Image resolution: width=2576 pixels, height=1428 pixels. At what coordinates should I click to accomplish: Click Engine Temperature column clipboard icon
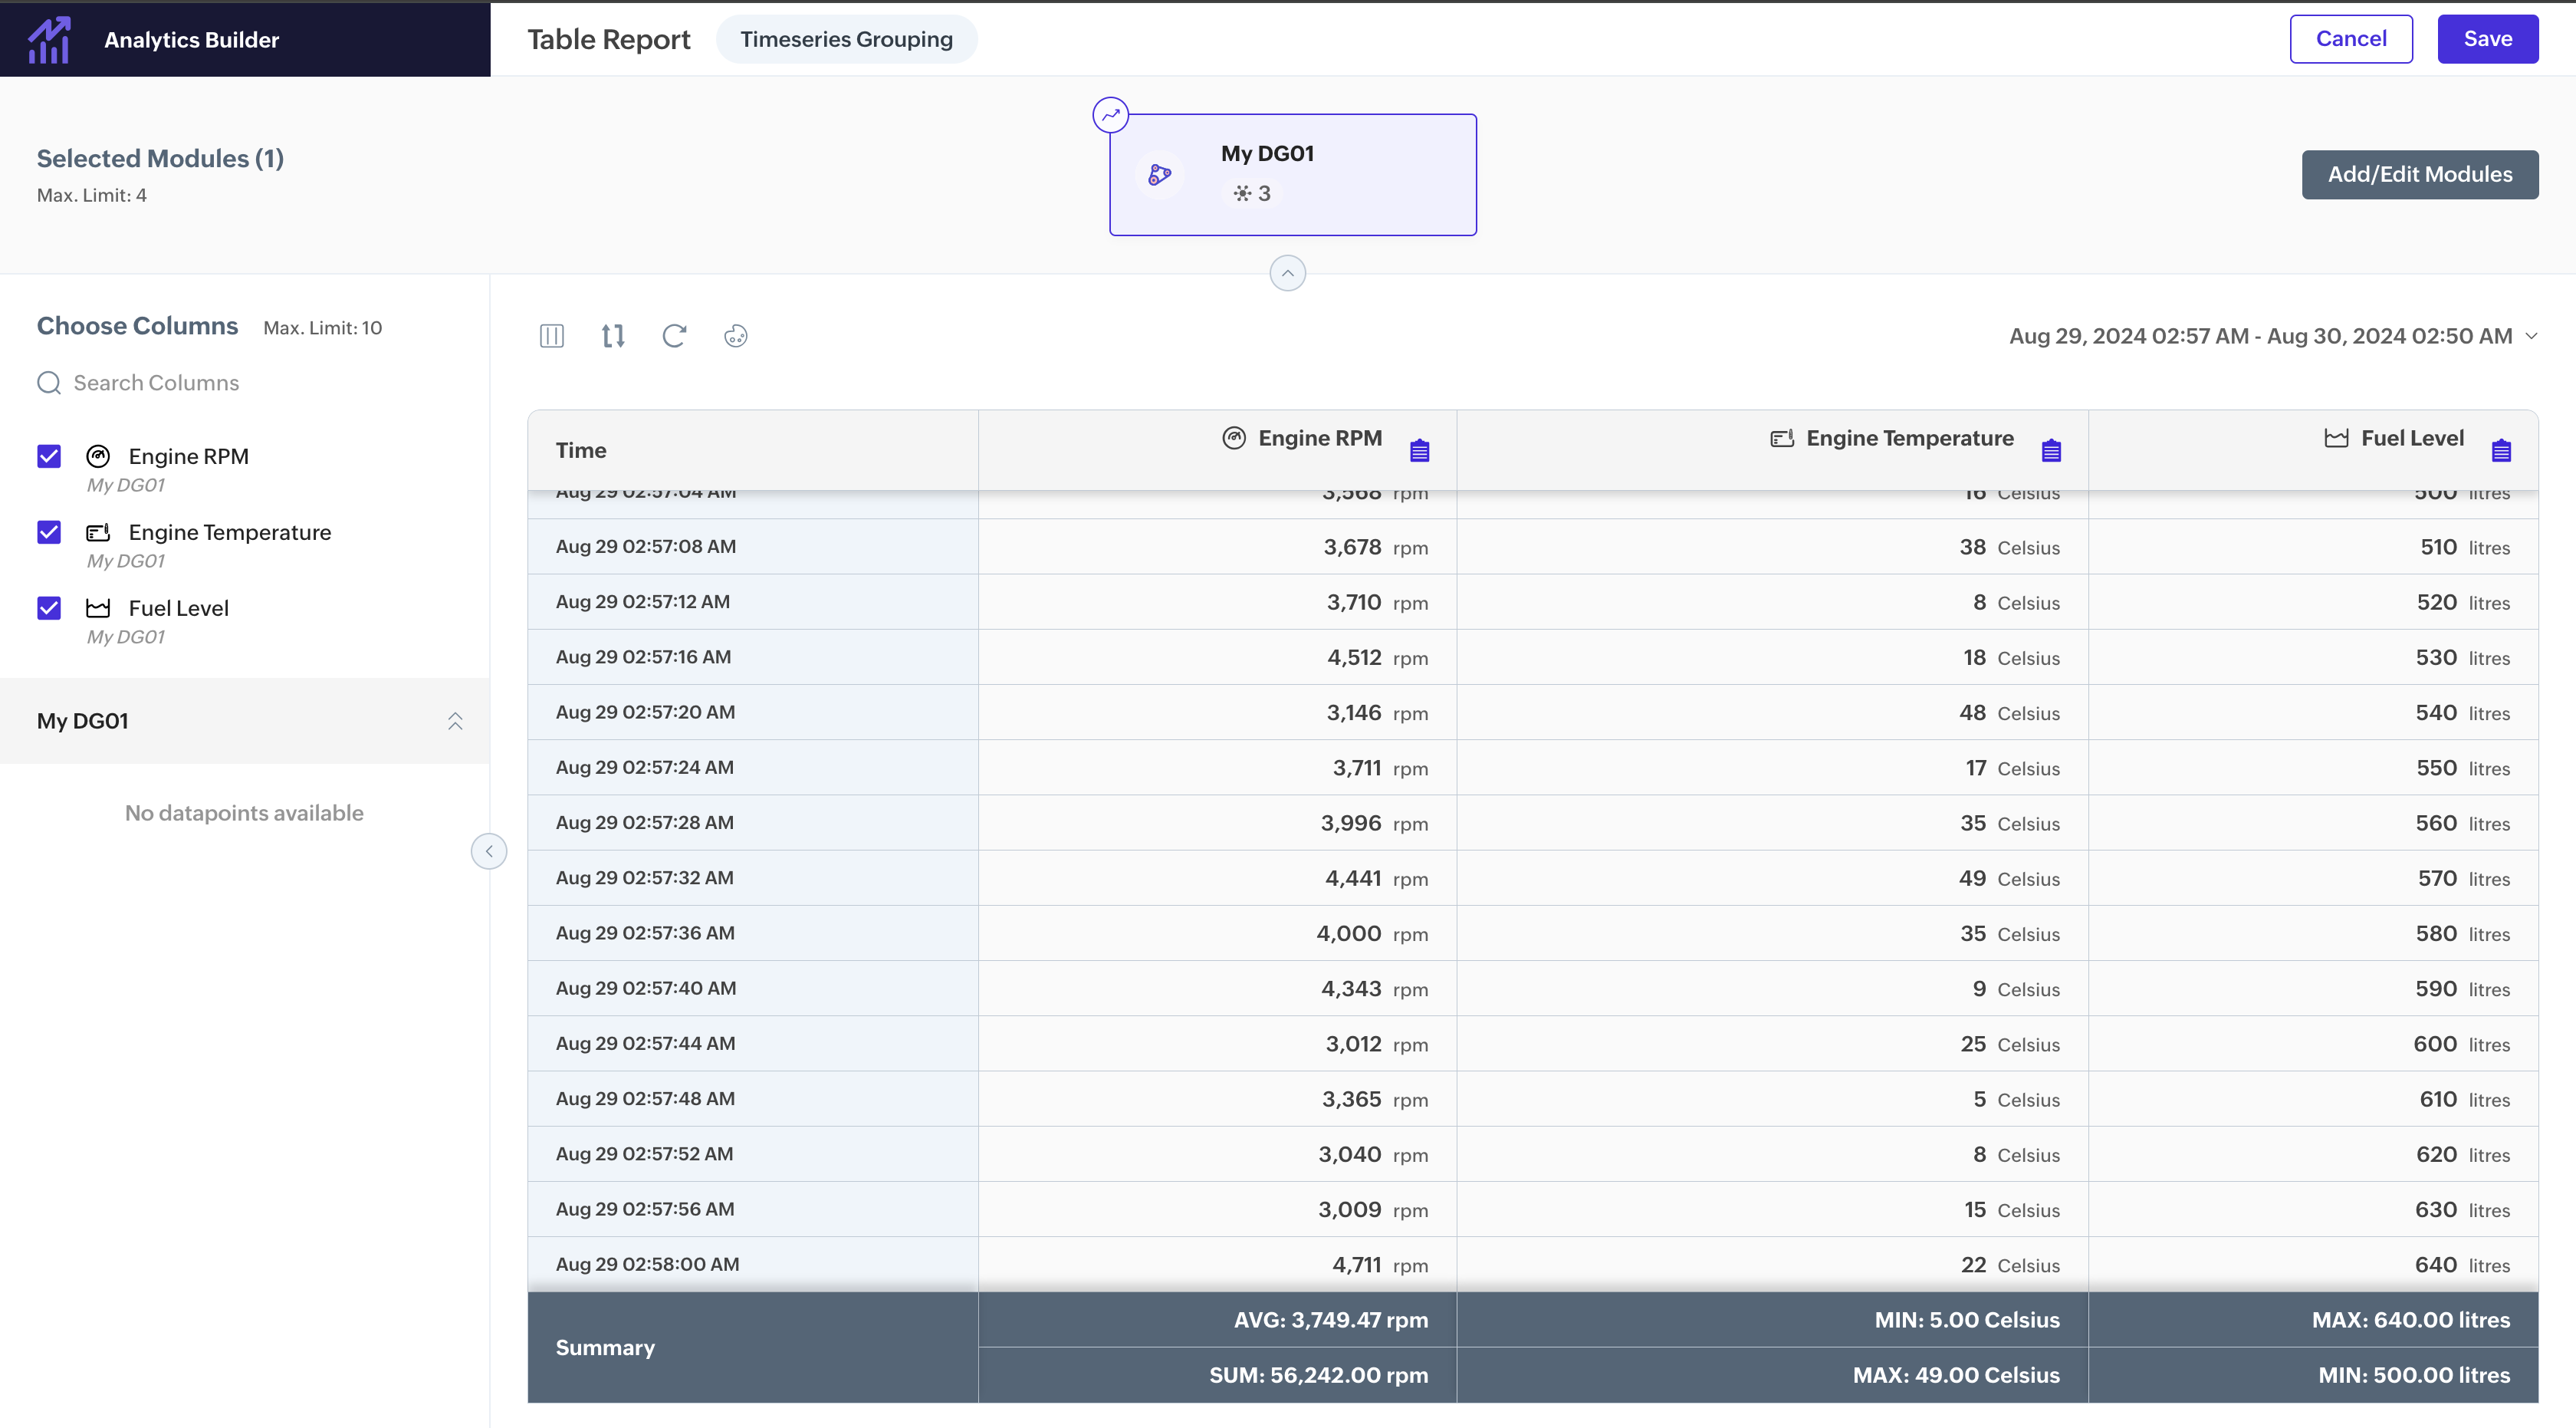pos(2051,451)
